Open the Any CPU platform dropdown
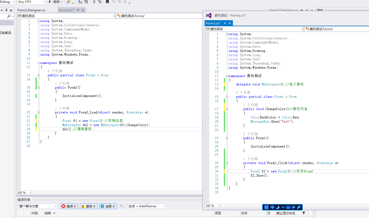Image resolution: width=369 pixels, height=218 pixels. pyautogui.click(x=31, y=2)
